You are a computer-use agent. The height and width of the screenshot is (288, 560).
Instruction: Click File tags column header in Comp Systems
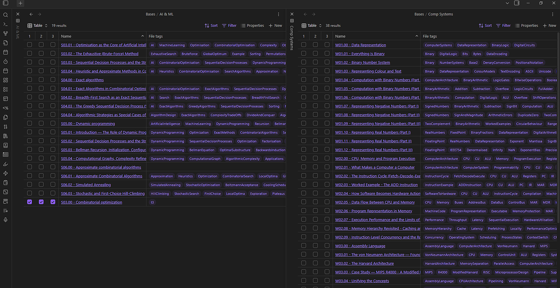click(489, 36)
